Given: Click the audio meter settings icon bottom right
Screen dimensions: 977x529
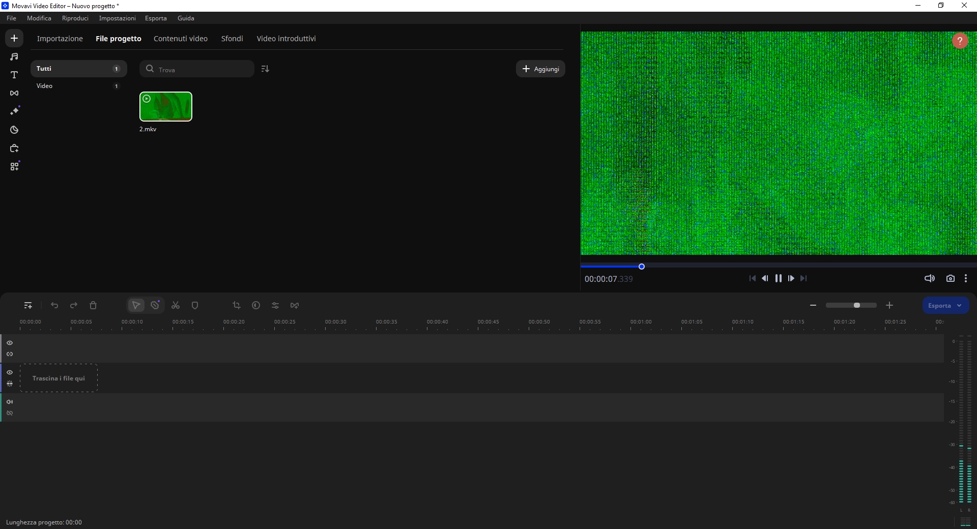Looking at the screenshot, I should click(x=965, y=521).
